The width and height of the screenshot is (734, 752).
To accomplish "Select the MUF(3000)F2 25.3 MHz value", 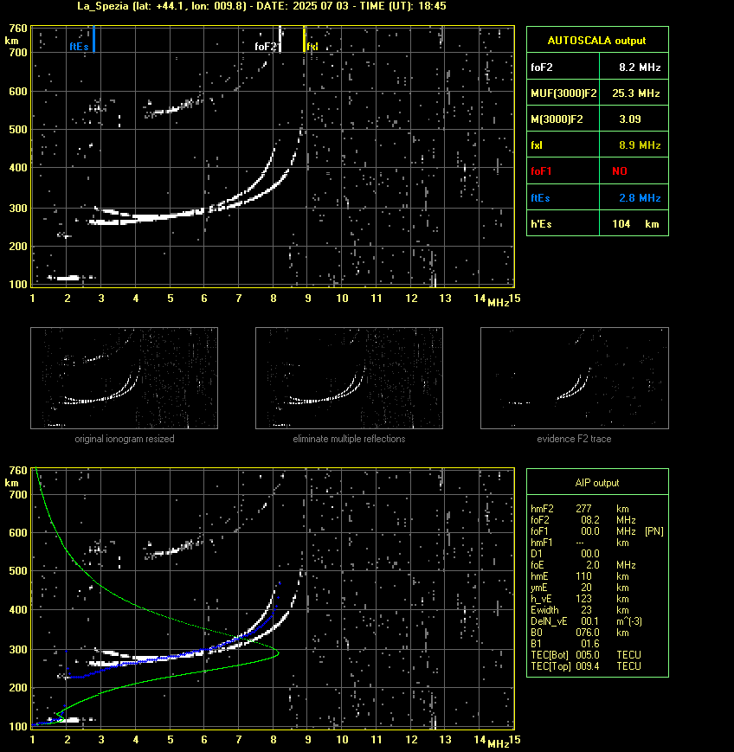I will click(635, 93).
